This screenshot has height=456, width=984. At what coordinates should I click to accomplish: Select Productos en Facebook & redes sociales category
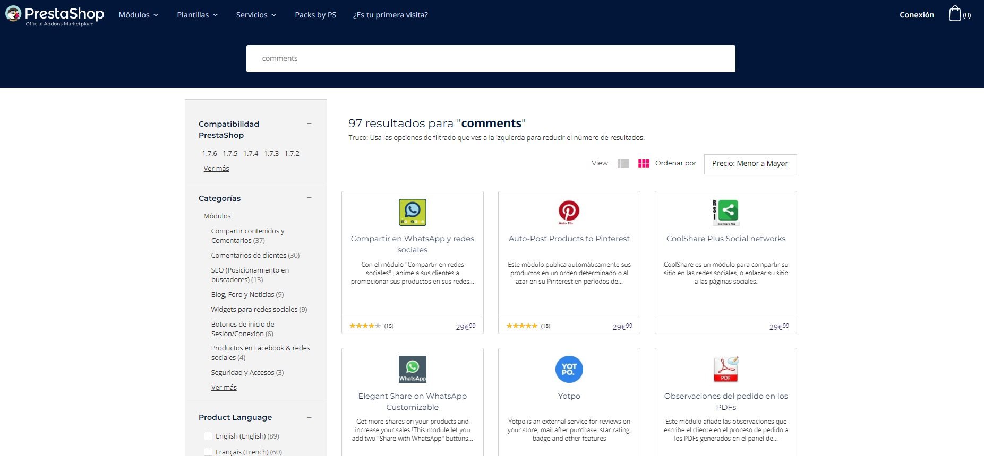(x=261, y=353)
